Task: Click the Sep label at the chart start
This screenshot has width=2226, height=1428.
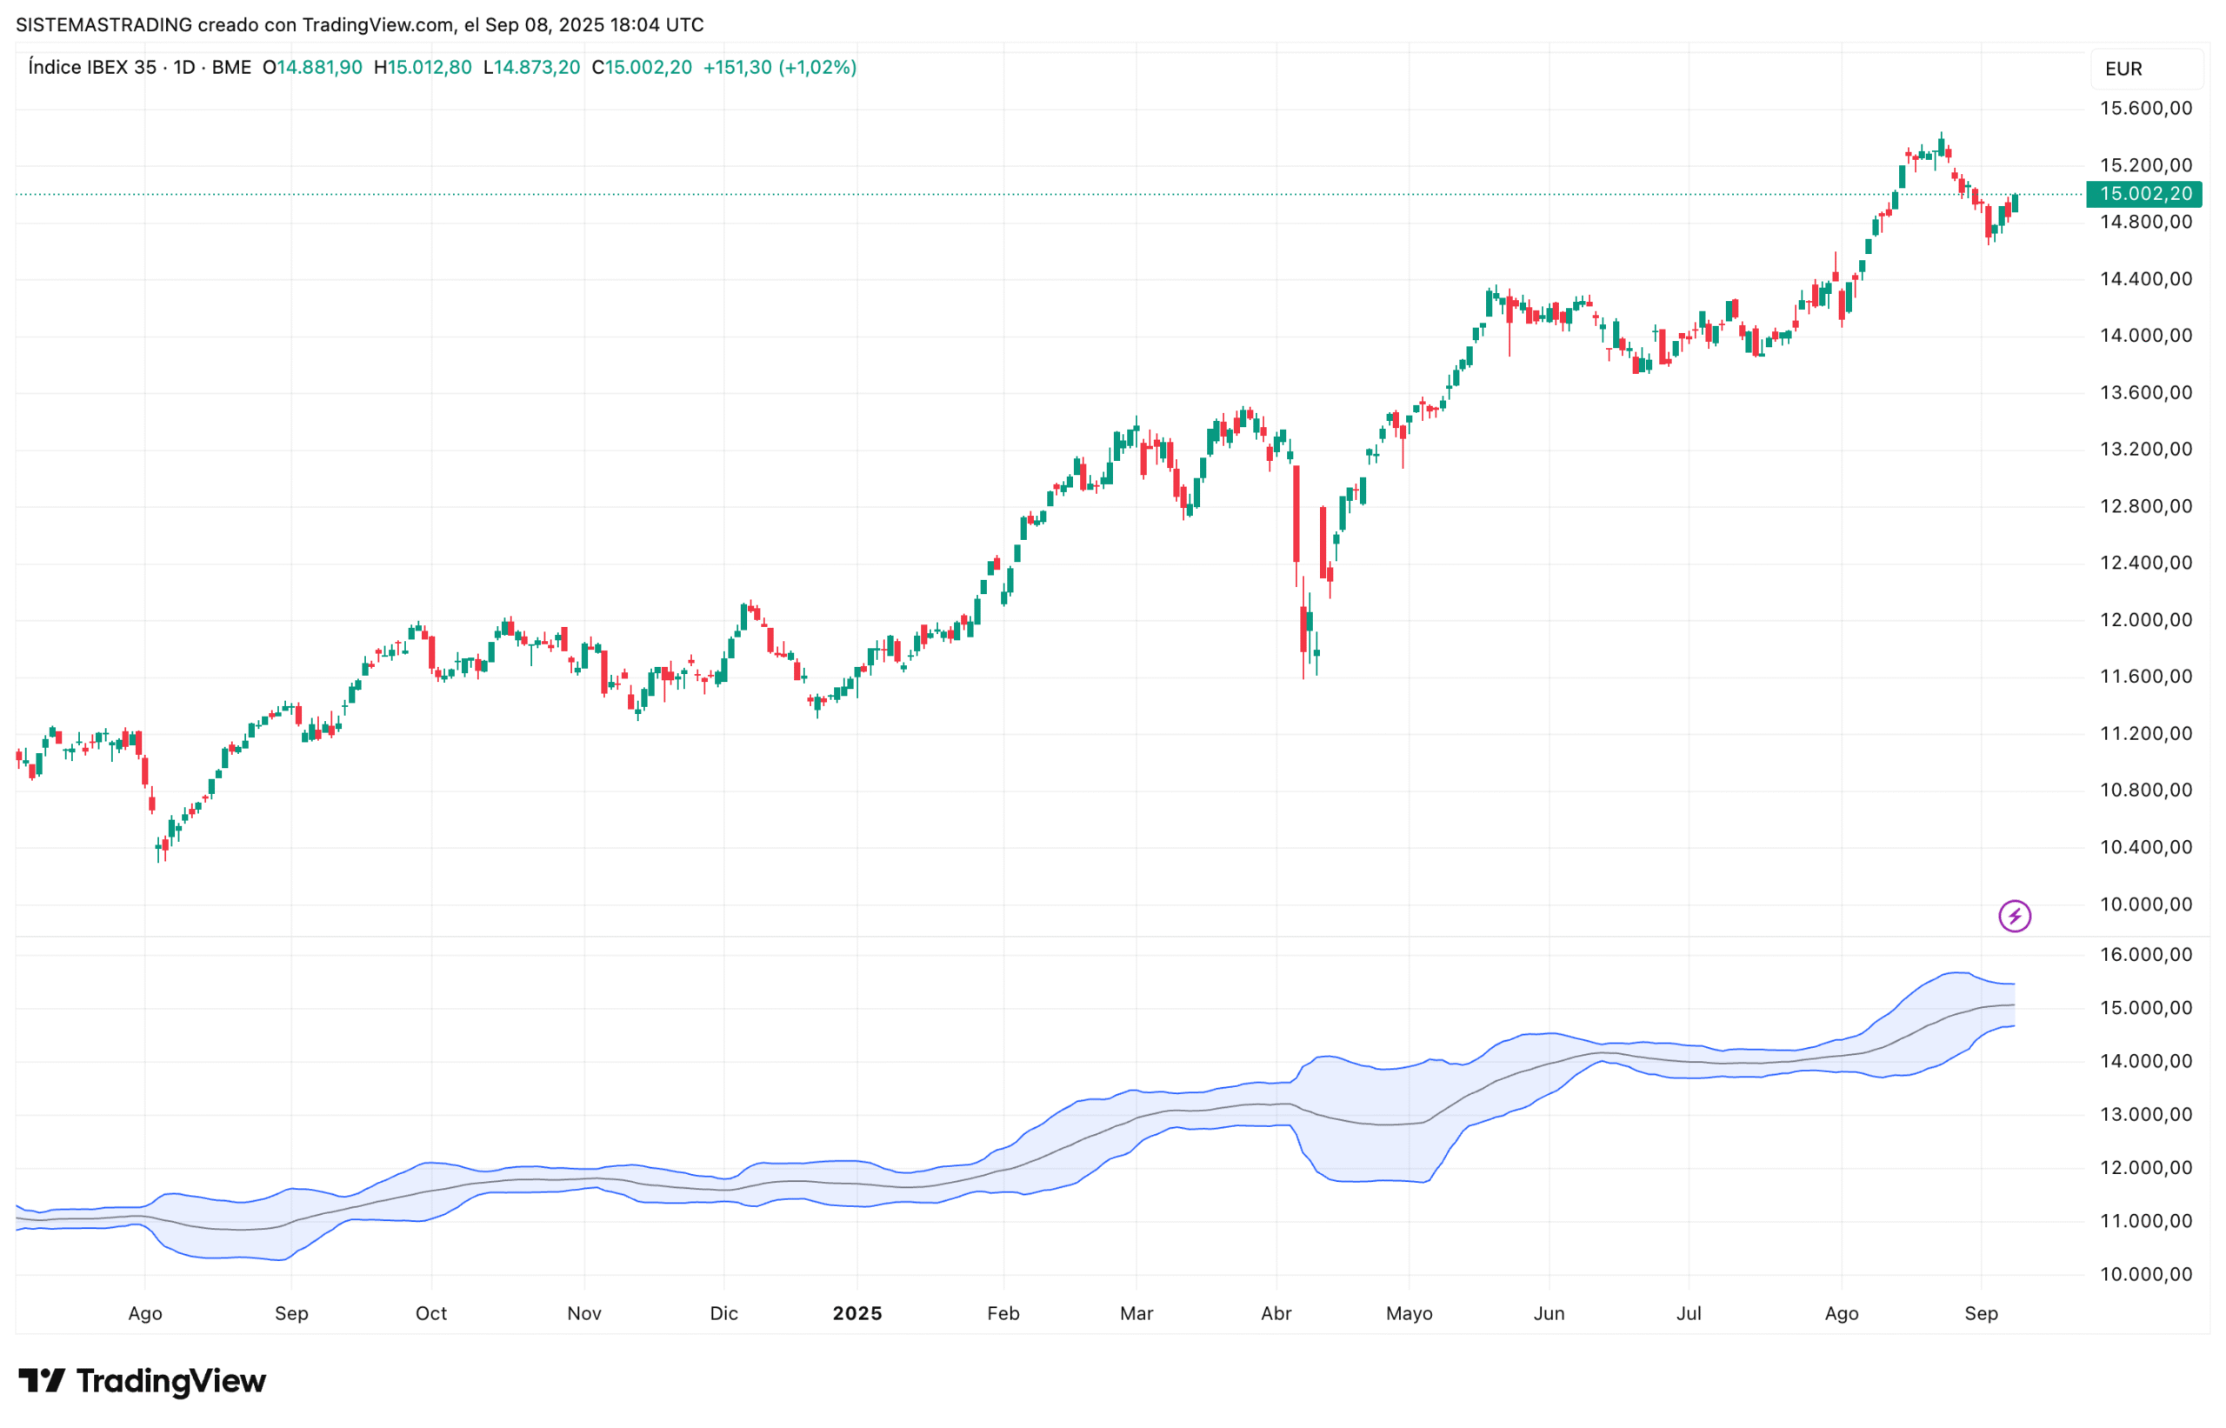Action: pyautogui.click(x=292, y=1313)
